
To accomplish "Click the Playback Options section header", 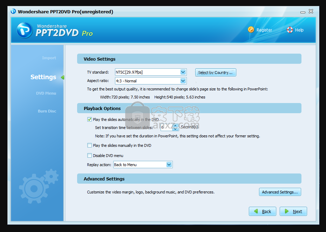I will 189,108.
